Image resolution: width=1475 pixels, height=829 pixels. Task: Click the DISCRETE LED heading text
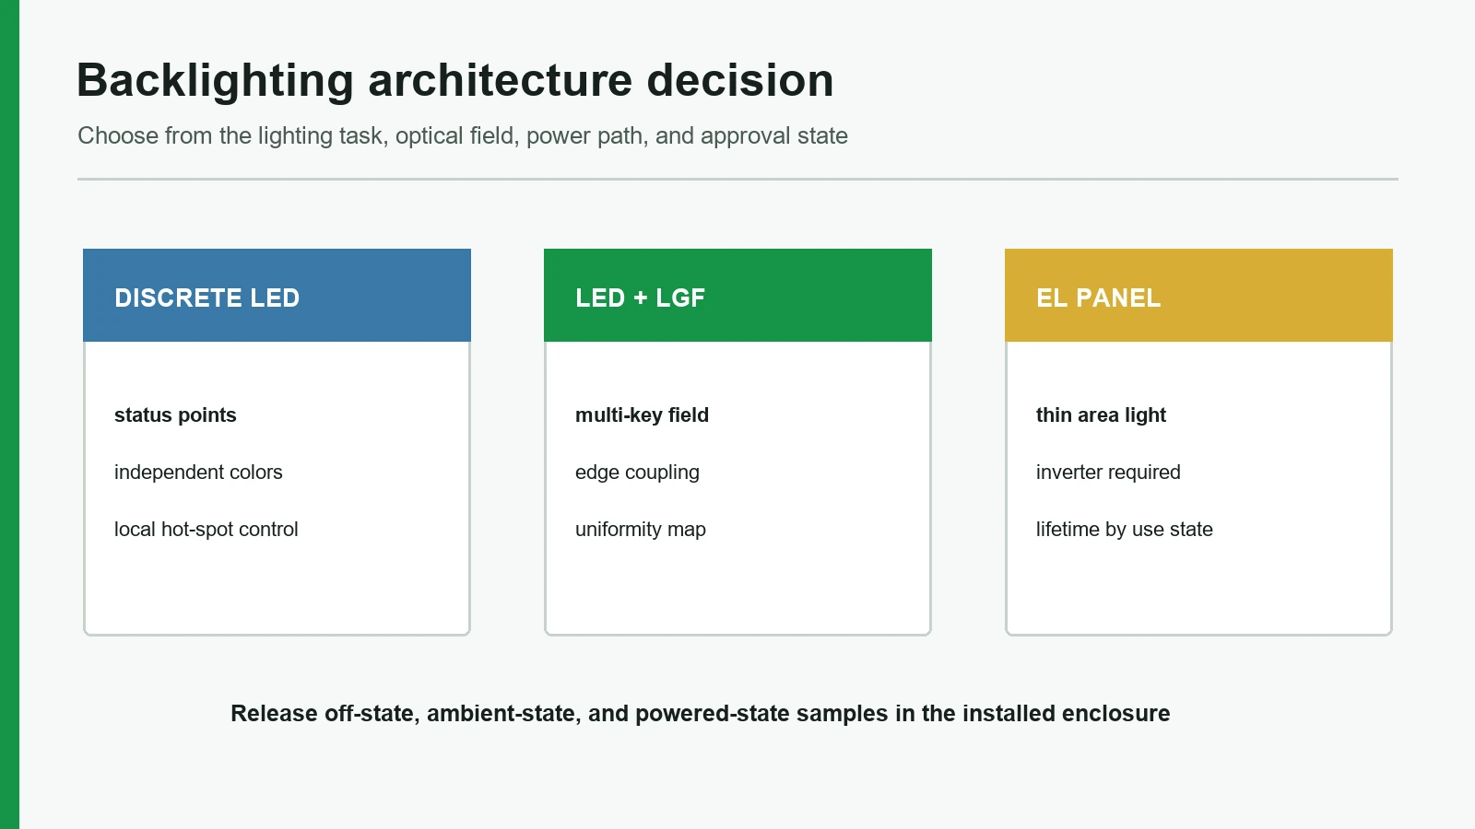(207, 298)
